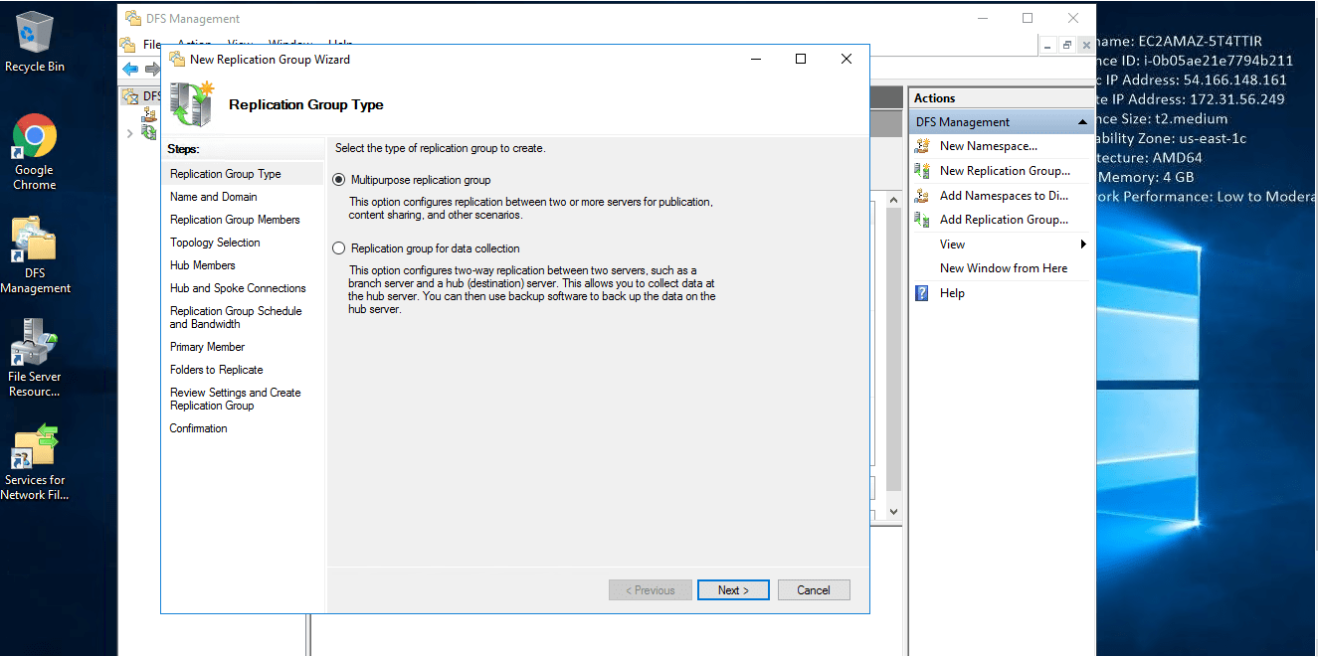Click the New Namespace icon in Actions

click(922, 146)
